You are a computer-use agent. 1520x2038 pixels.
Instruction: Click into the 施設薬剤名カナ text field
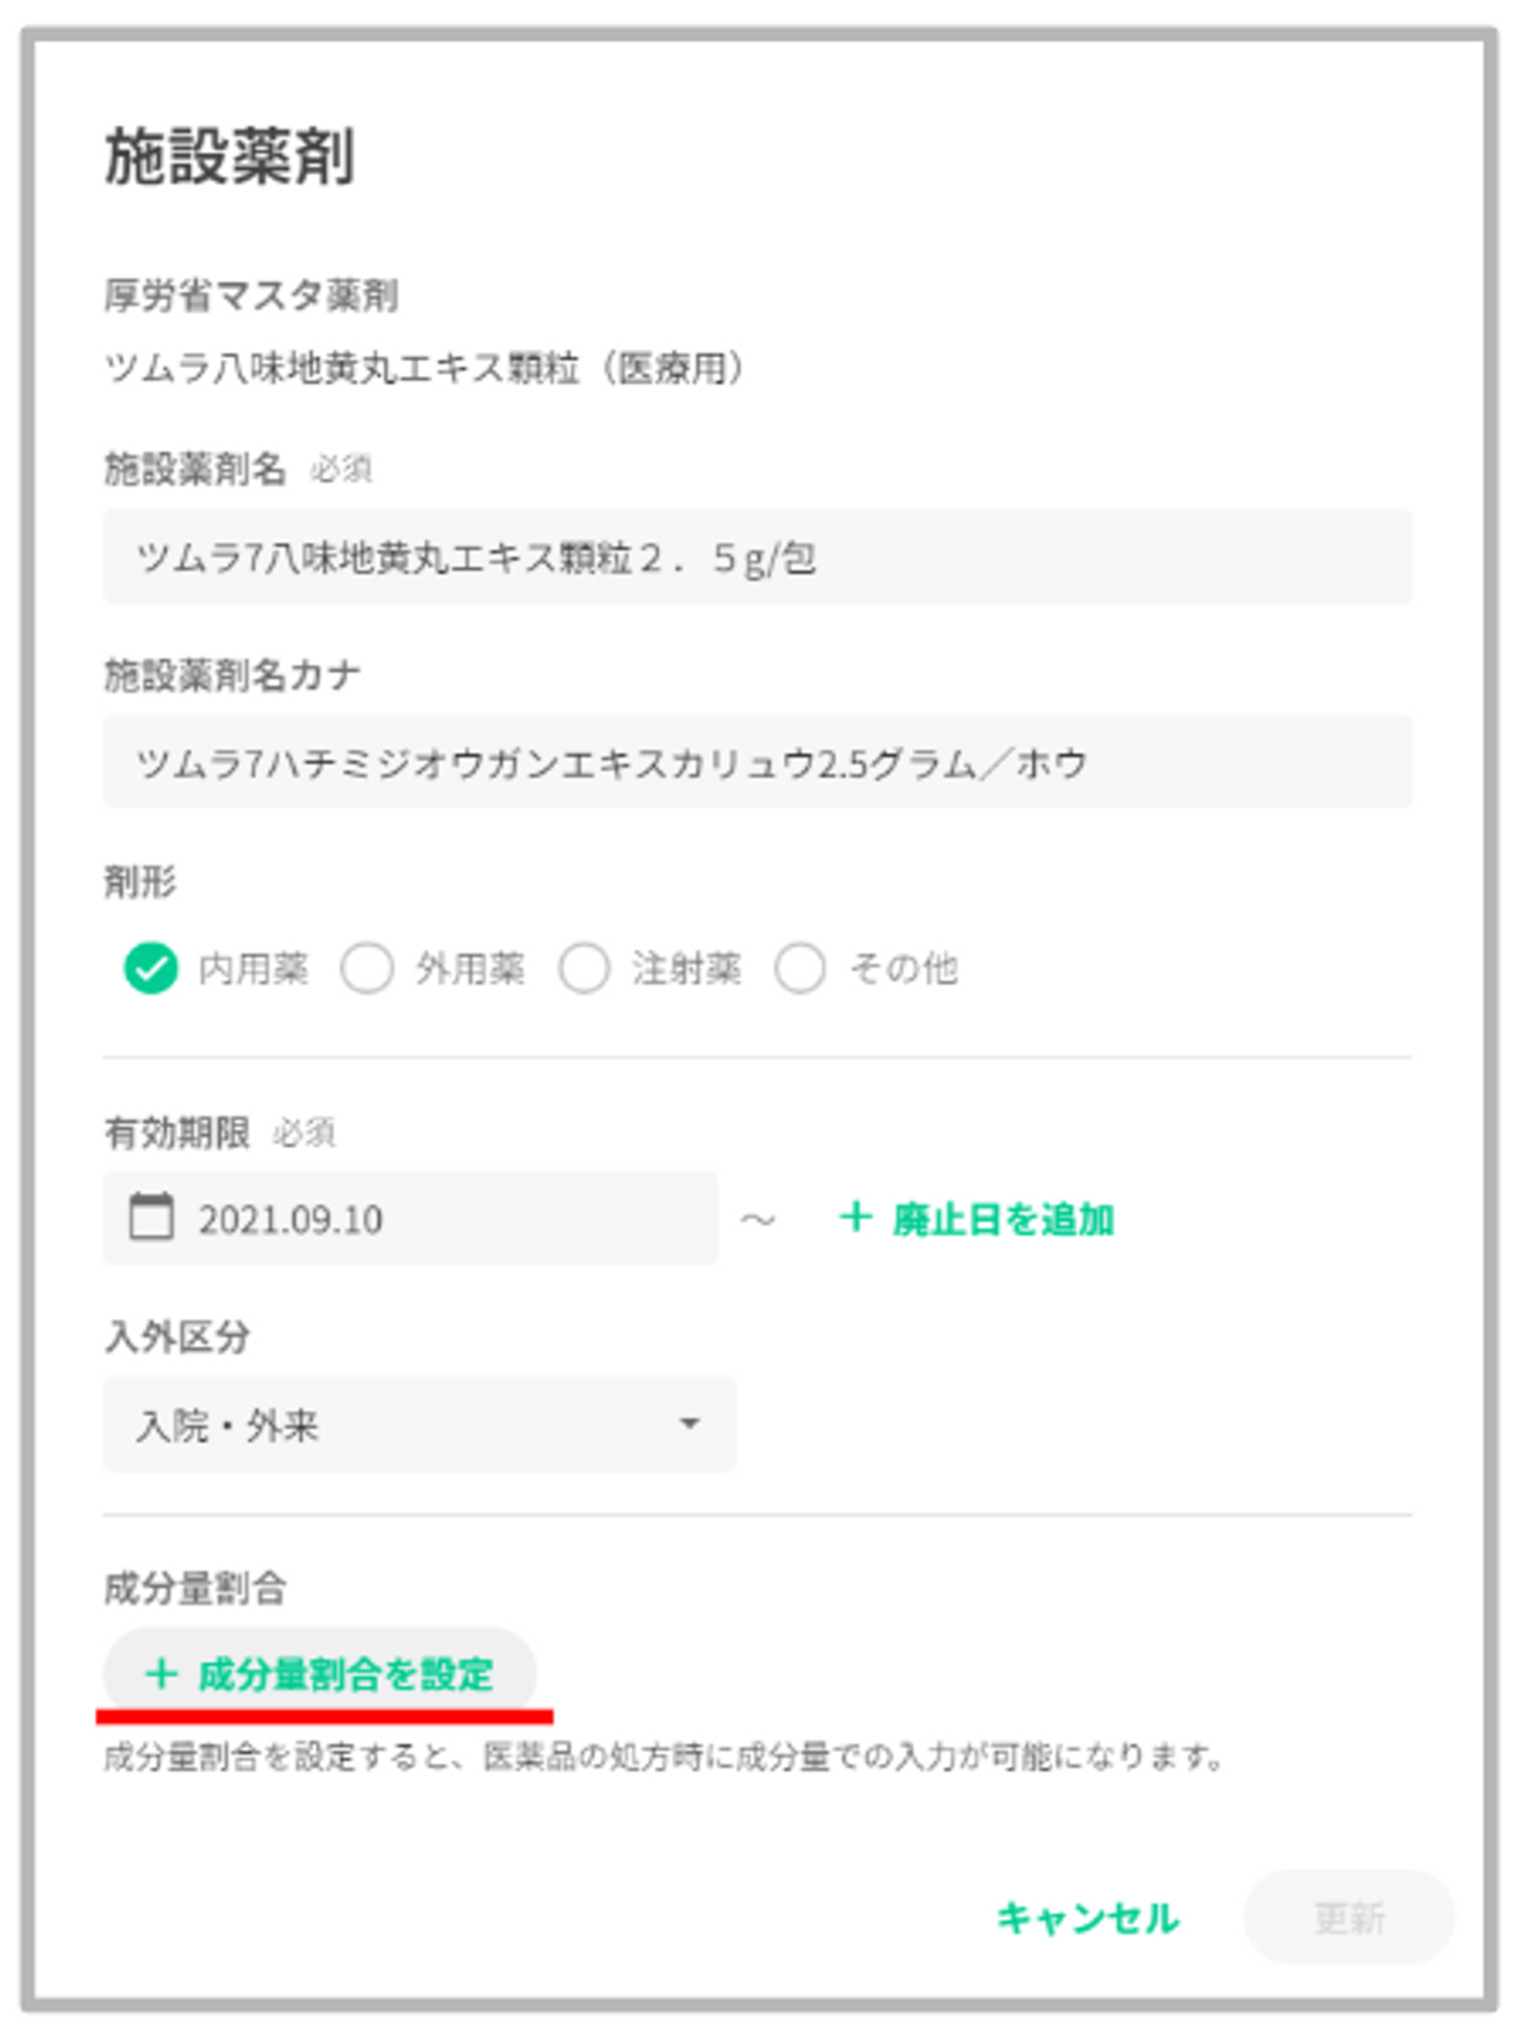(x=756, y=762)
